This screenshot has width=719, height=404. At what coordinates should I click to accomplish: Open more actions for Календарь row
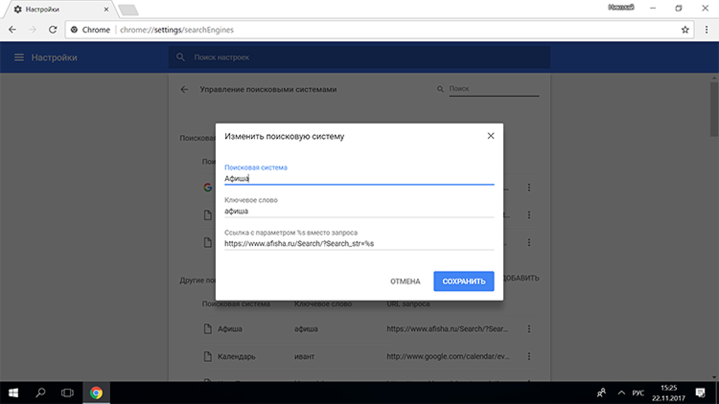click(x=529, y=356)
